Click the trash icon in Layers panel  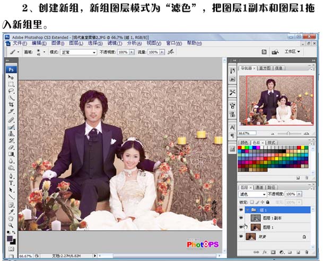coord(307,252)
